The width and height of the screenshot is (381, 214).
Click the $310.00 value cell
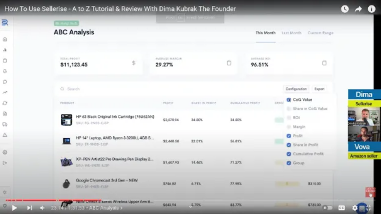point(314,184)
